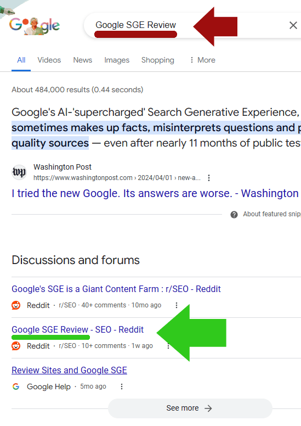Expand discussions with See more button

(190, 408)
